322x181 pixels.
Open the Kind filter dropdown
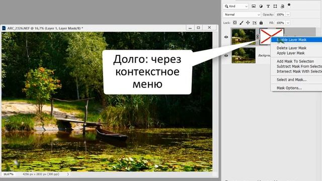pyautogui.click(x=236, y=6)
